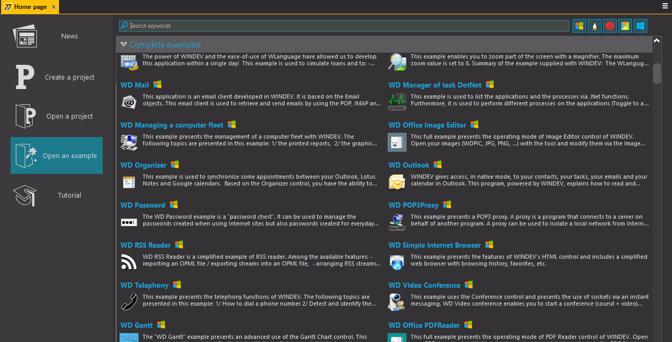Toggle the blue Windows universal app filter
672x342 pixels.
click(x=640, y=26)
